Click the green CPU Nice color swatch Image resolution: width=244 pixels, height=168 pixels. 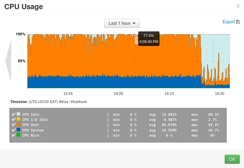click(18, 135)
